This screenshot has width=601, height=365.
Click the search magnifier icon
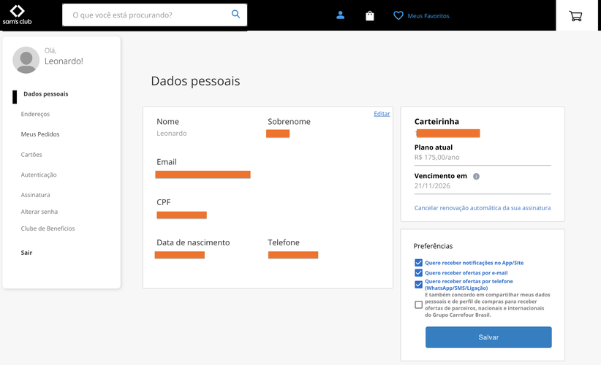coord(235,14)
